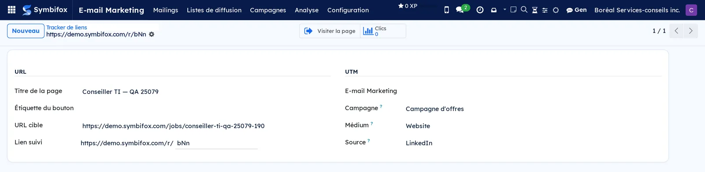Open the Médium dropdown showing Website
The width and height of the screenshot is (705, 172).
(x=533, y=126)
